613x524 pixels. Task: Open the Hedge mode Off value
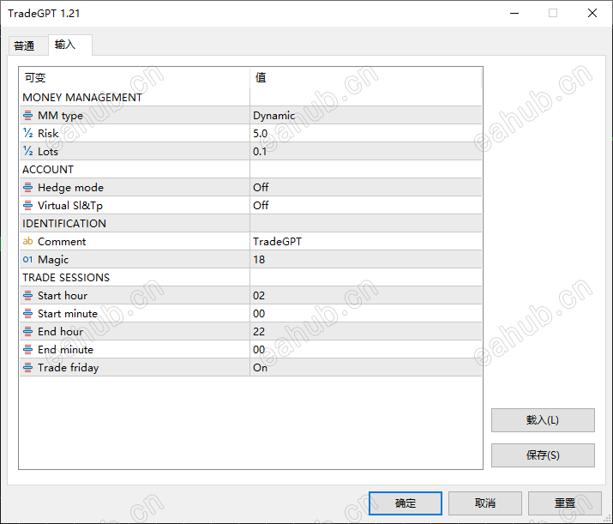click(365, 187)
